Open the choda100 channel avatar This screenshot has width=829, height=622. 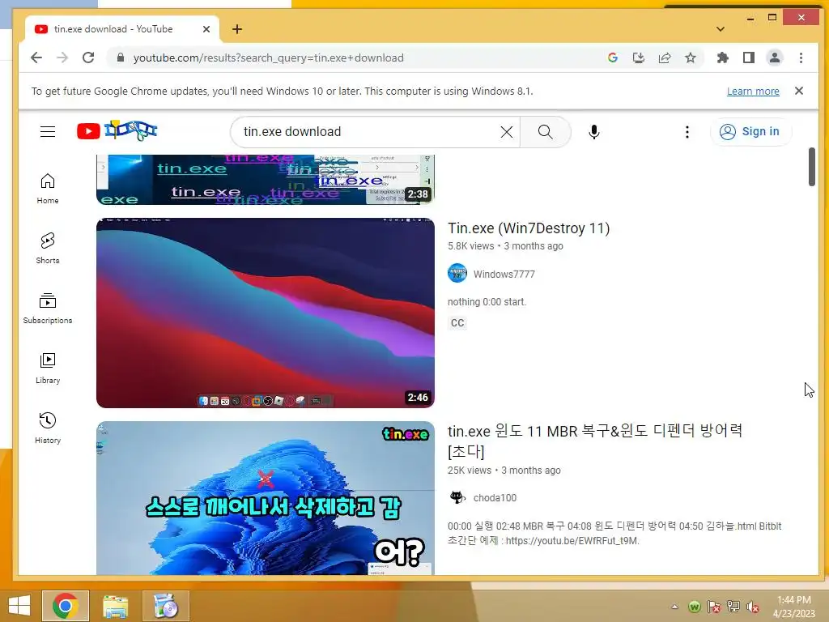457,497
